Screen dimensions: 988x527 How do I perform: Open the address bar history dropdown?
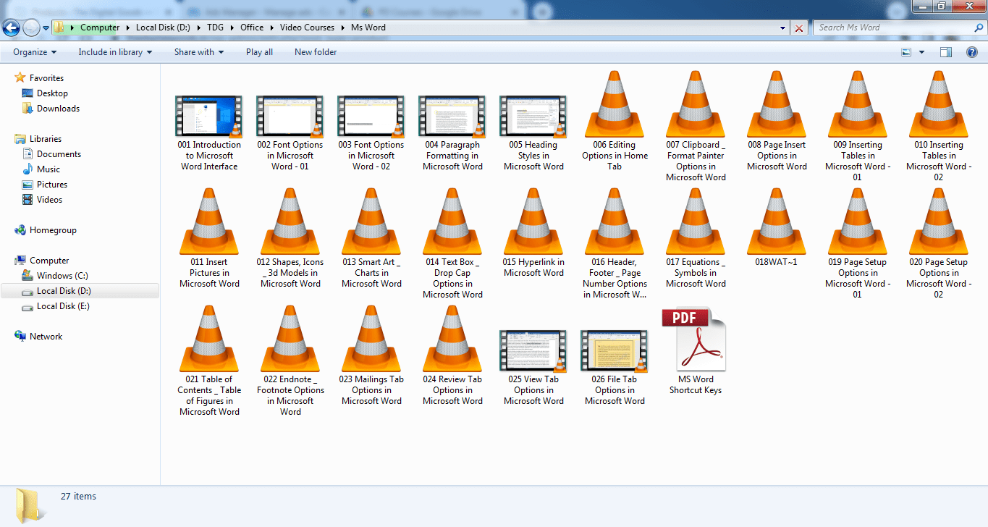pos(783,28)
